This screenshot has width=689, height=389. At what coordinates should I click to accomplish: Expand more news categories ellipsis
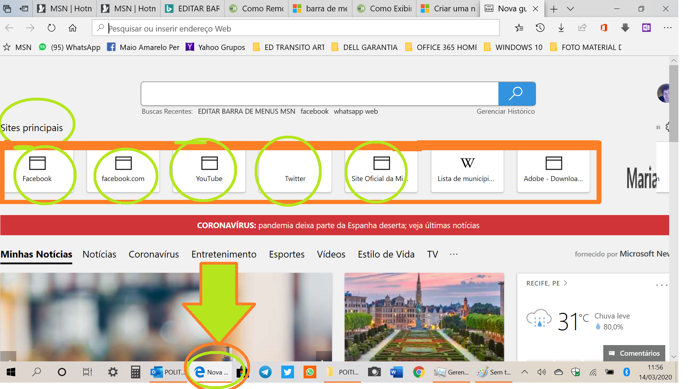(453, 254)
